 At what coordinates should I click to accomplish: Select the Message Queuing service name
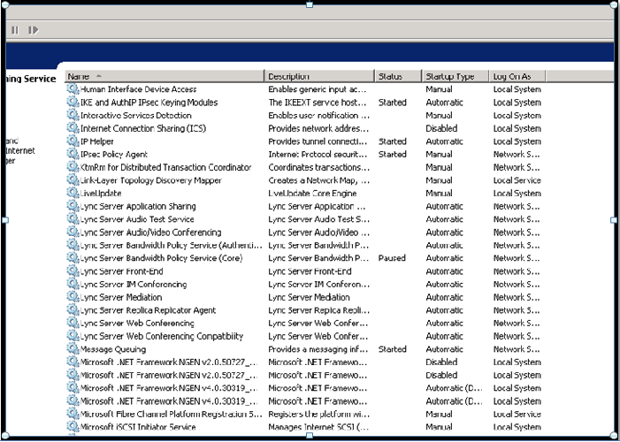click(113, 349)
